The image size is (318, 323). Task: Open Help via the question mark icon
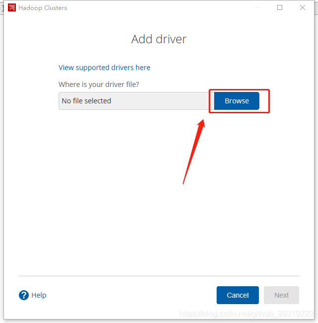tap(24, 295)
